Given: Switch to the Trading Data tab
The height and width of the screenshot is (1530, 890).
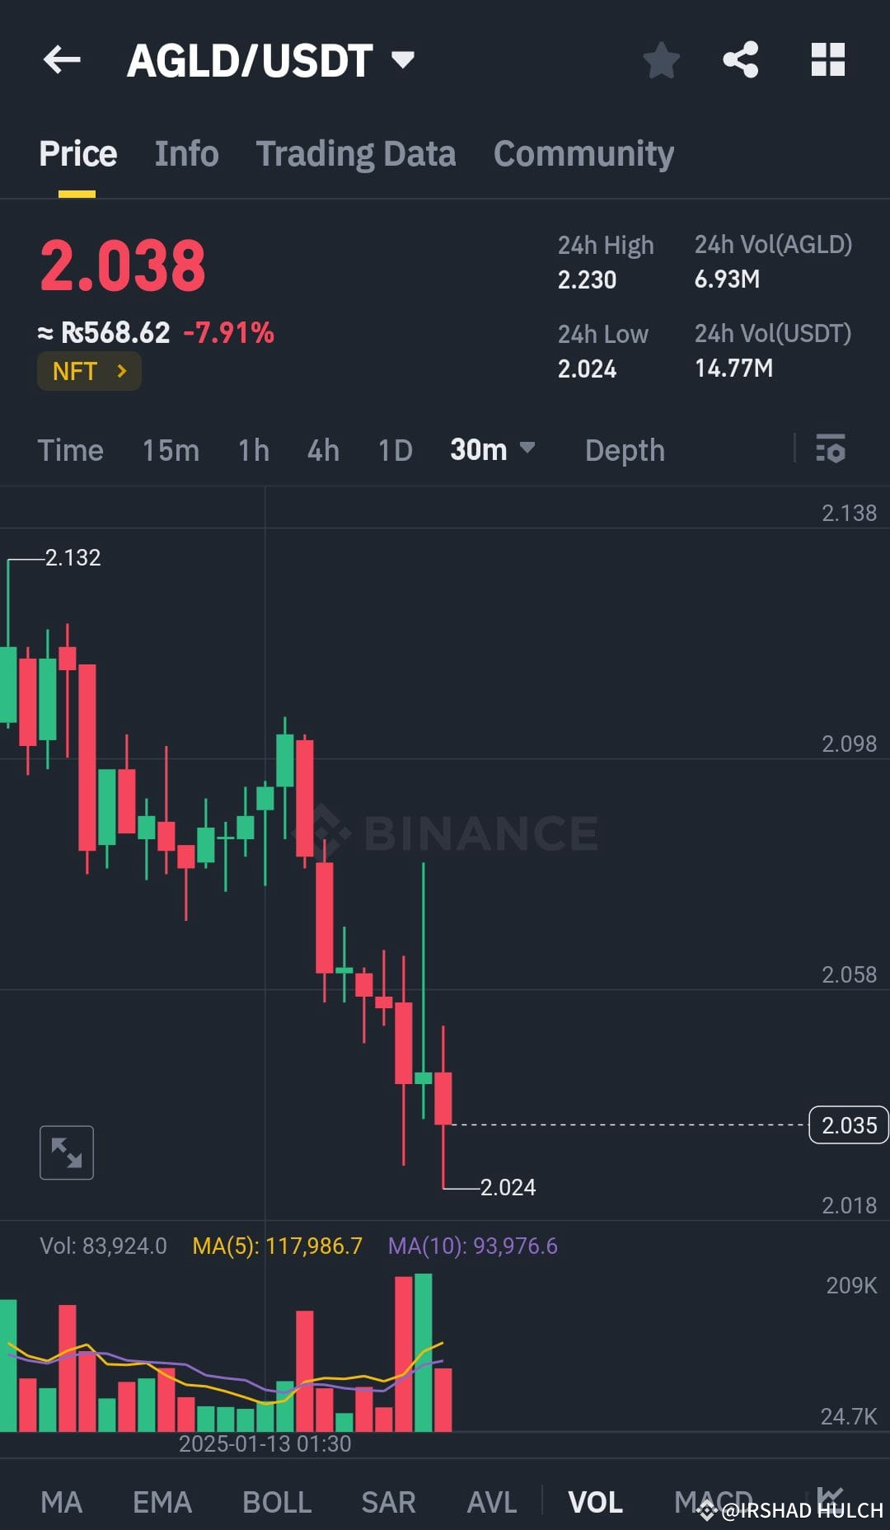Looking at the screenshot, I should [x=356, y=153].
